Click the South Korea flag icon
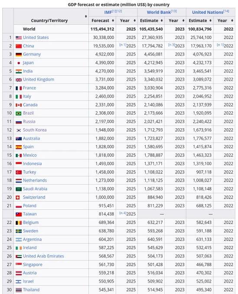 pyautogui.click(x=19, y=130)
